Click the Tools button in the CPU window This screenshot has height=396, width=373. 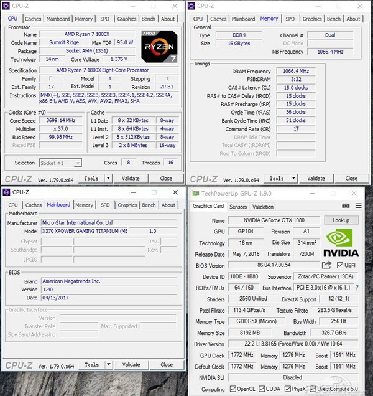[91, 178]
